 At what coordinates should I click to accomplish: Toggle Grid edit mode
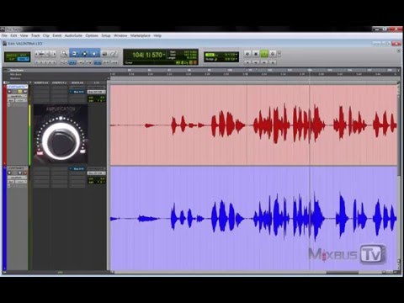[23, 59]
